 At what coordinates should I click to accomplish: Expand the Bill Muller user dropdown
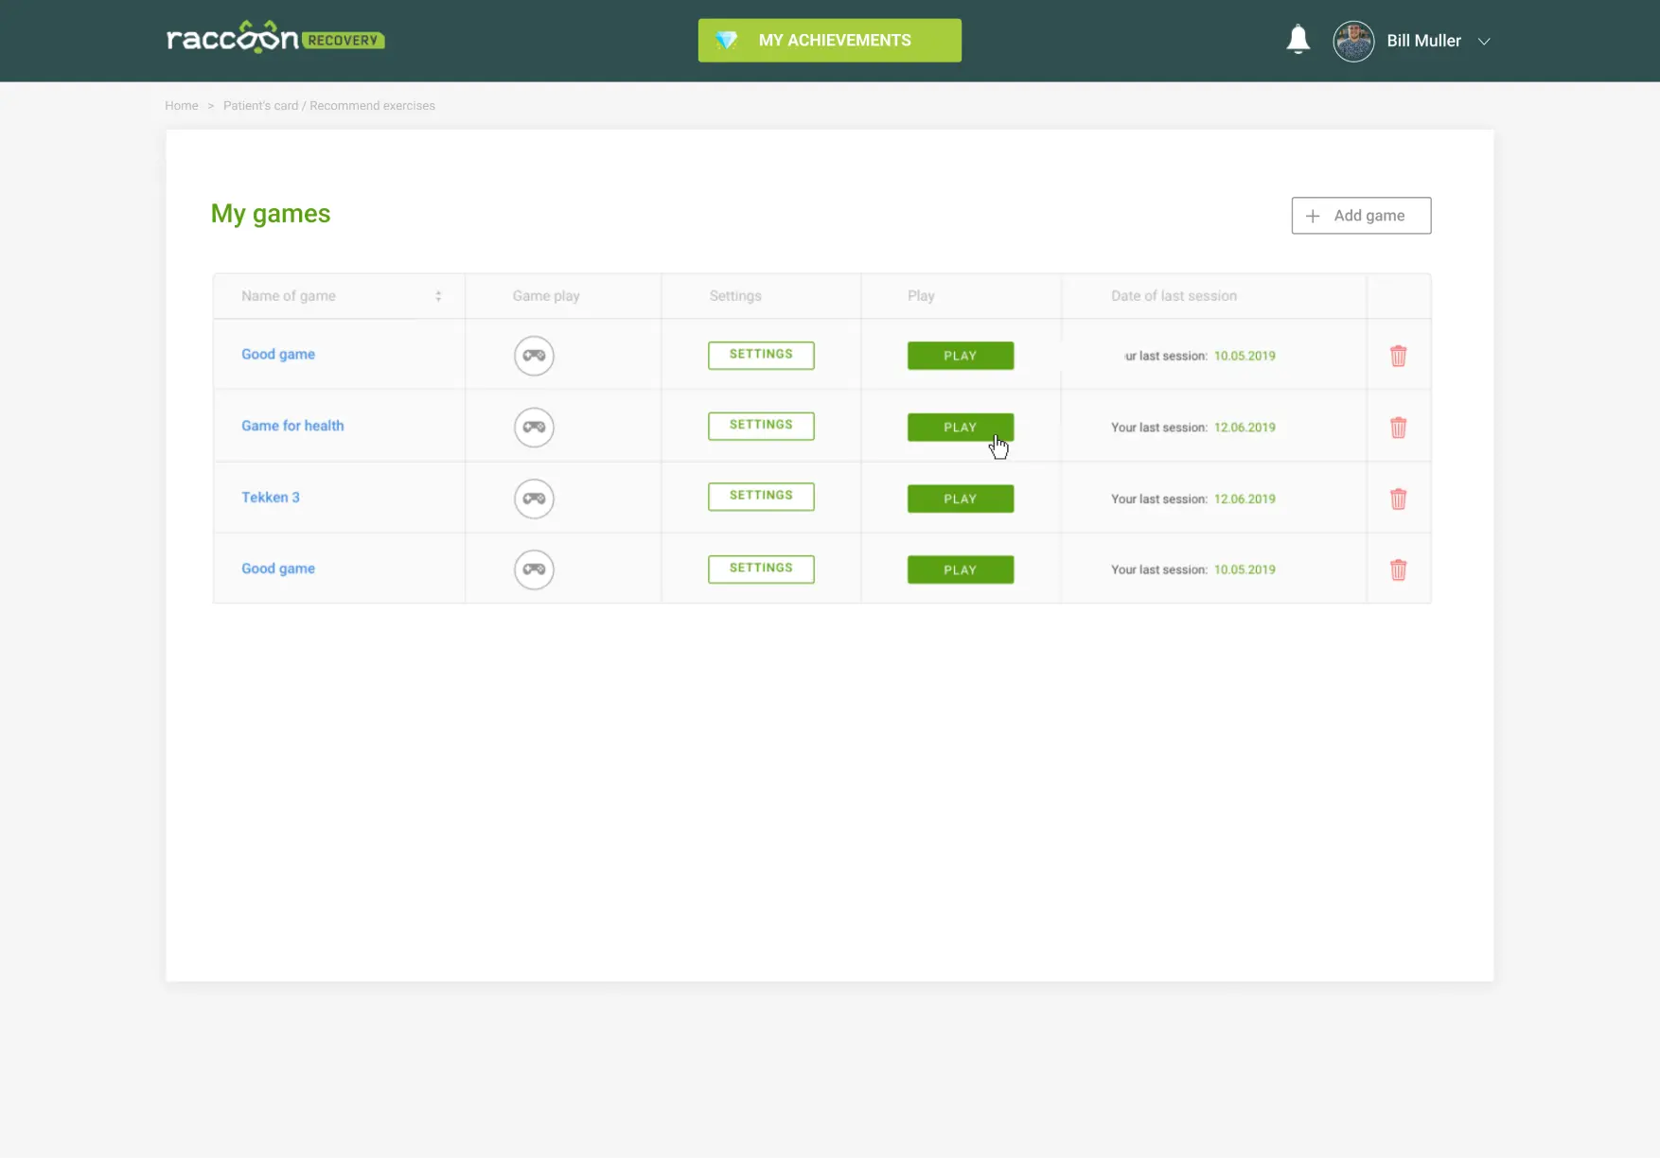(1484, 42)
